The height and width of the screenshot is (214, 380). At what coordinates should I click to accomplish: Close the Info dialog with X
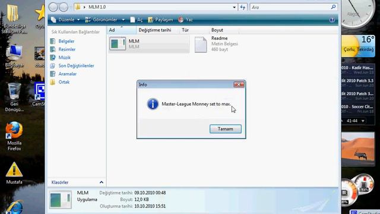pos(239,84)
